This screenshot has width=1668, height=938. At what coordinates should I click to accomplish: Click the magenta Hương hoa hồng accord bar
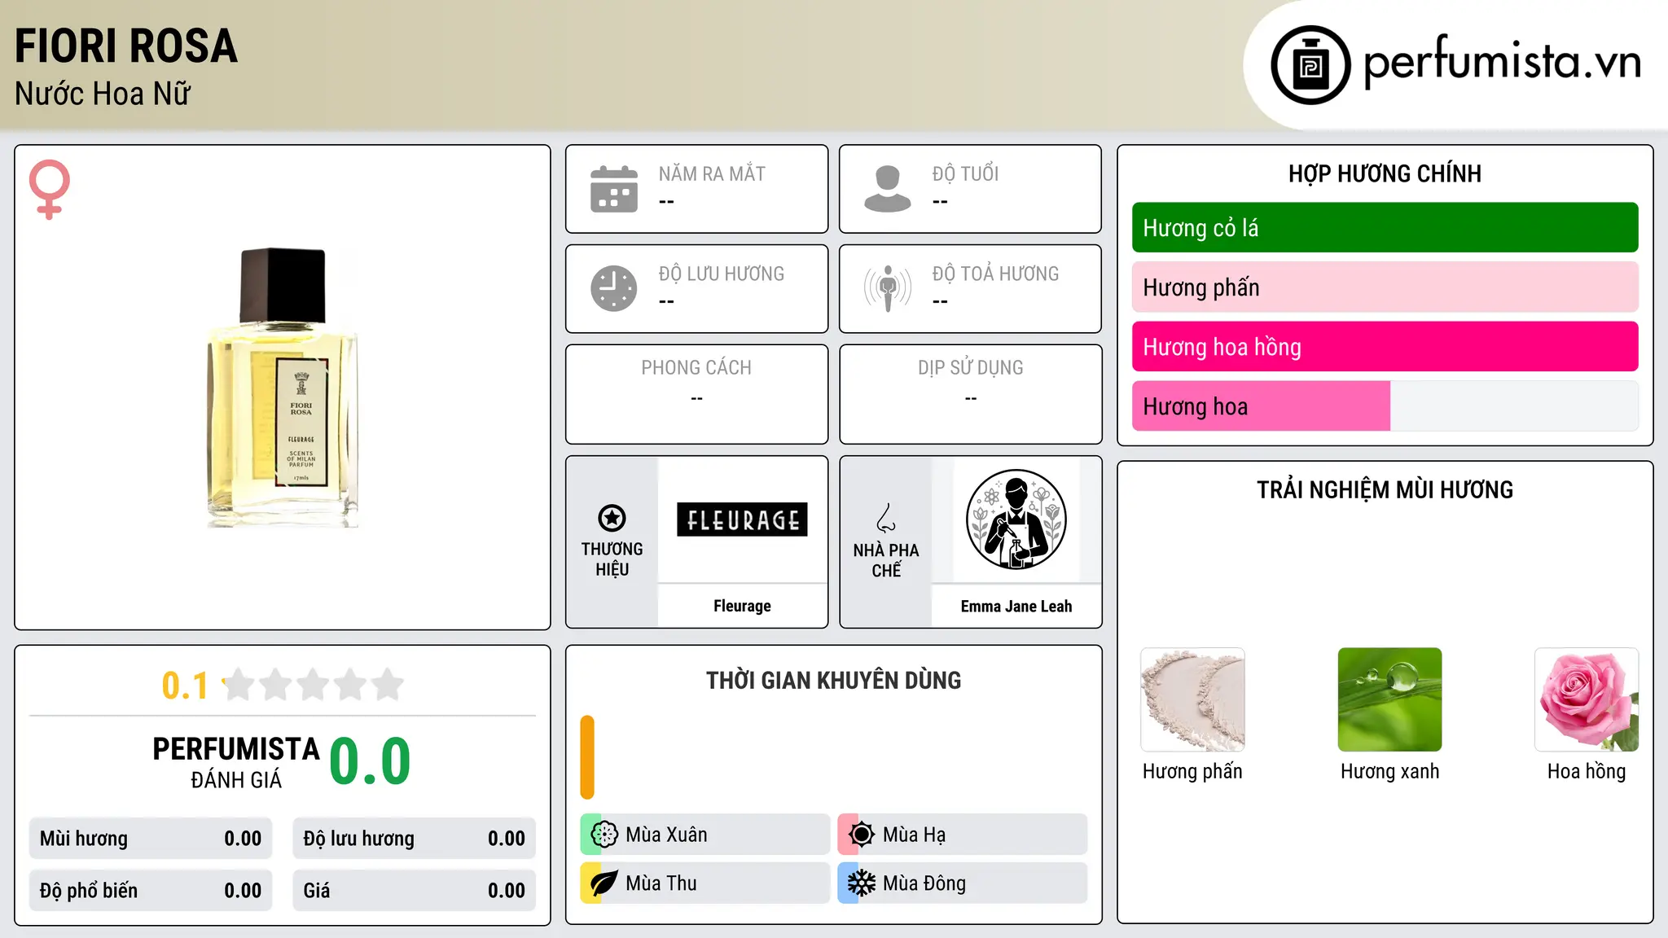coord(1385,347)
